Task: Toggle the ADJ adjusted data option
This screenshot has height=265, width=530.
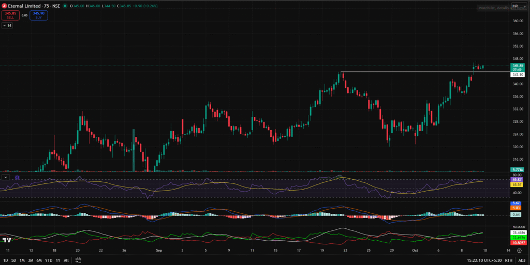Action: coord(521,260)
